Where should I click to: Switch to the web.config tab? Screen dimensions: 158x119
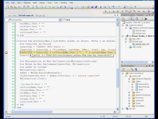12,16
